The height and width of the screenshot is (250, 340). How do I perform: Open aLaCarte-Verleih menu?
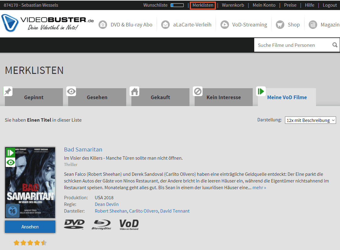pyautogui.click(x=192, y=25)
